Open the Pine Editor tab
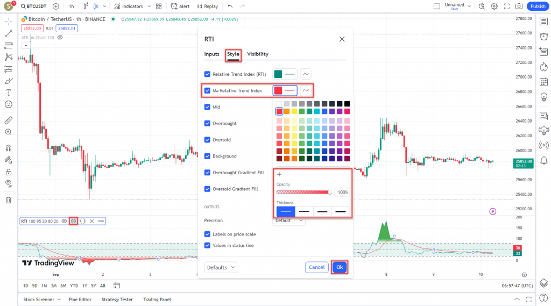 tap(80, 300)
